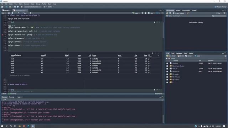Click the RStudio taskbar icon

(x=33, y=126)
